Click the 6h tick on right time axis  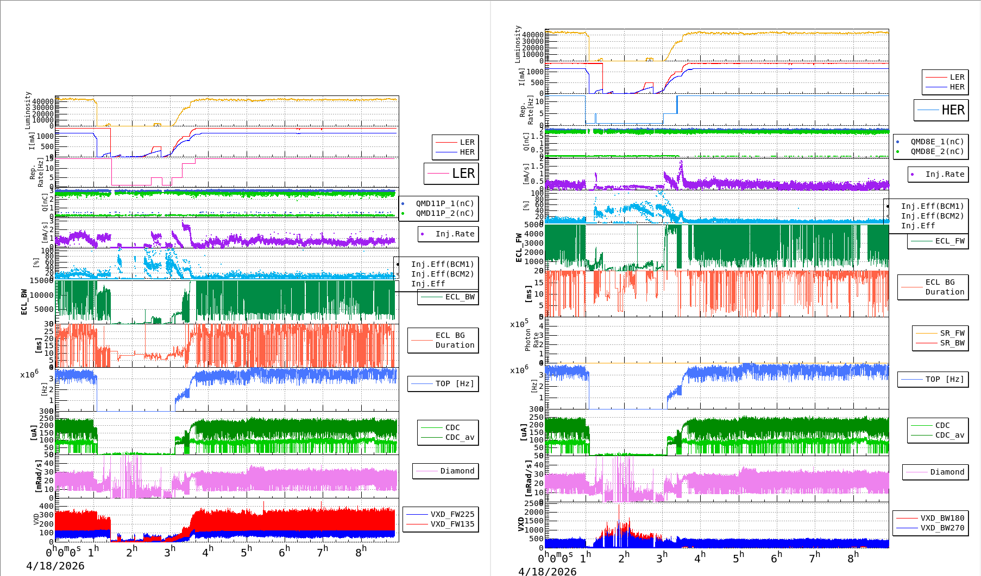tap(776, 557)
